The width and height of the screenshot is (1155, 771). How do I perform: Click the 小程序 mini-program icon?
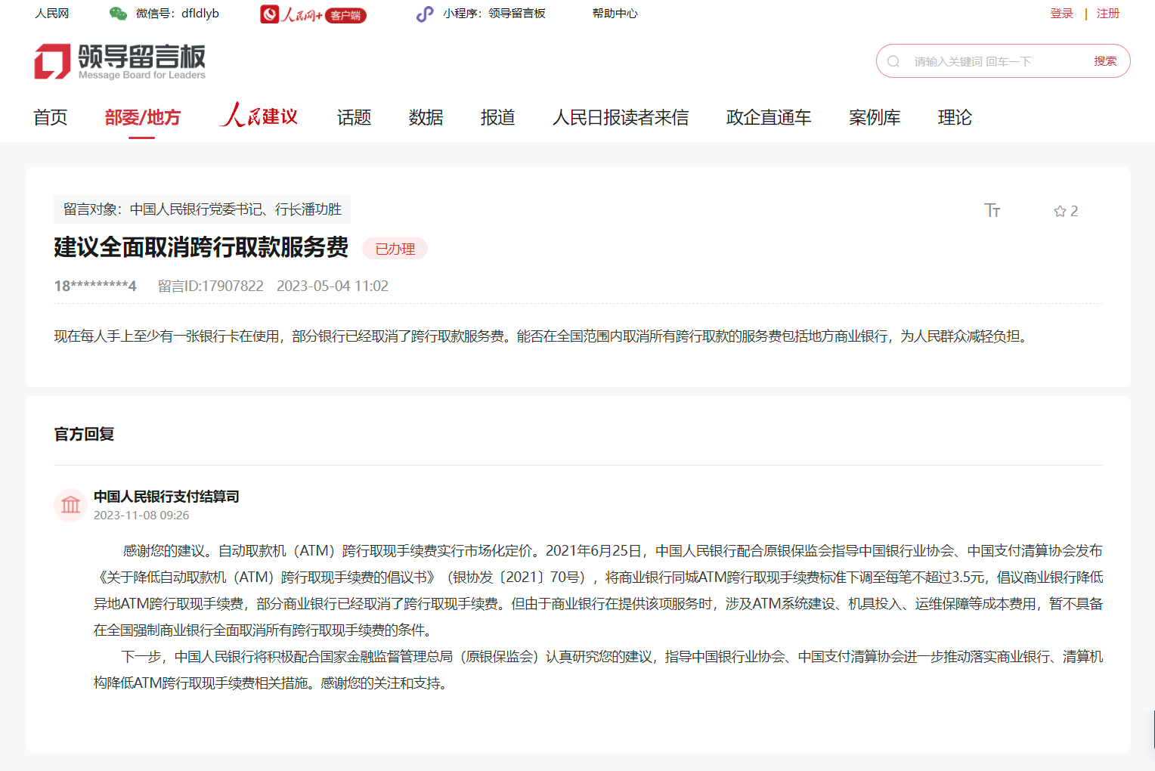click(425, 14)
